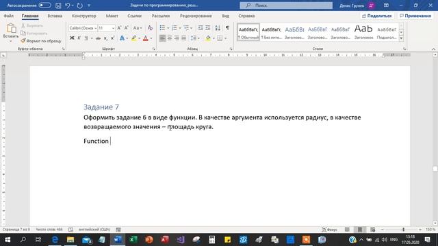438x246 pixels.
Task: Decrease font size with shrink icon
Action: [126, 28]
